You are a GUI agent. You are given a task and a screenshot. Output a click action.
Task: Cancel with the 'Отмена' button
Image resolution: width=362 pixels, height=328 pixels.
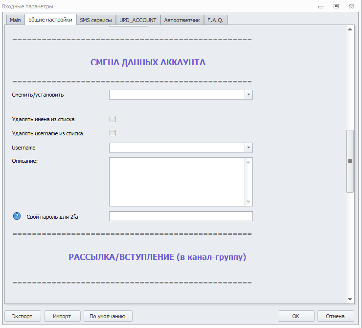(335, 316)
